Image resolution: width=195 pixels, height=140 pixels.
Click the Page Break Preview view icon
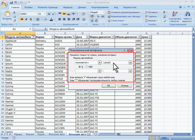point(158,138)
